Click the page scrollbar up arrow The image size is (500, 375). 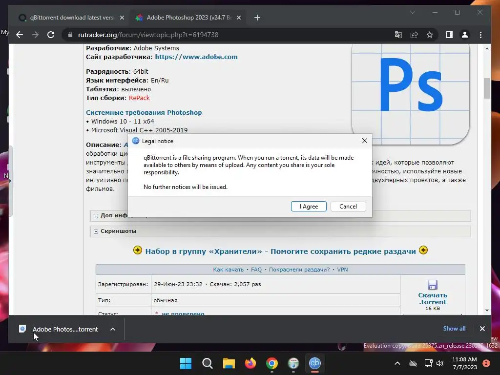tap(487, 48)
